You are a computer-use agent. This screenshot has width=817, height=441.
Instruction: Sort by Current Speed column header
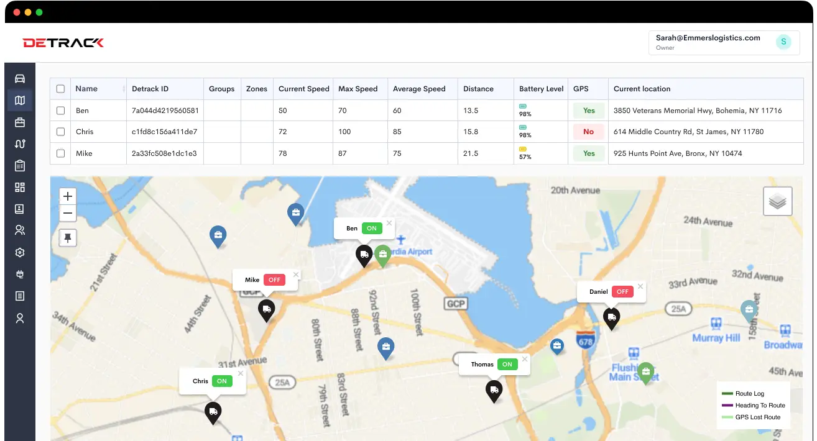[x=304, y=89]
